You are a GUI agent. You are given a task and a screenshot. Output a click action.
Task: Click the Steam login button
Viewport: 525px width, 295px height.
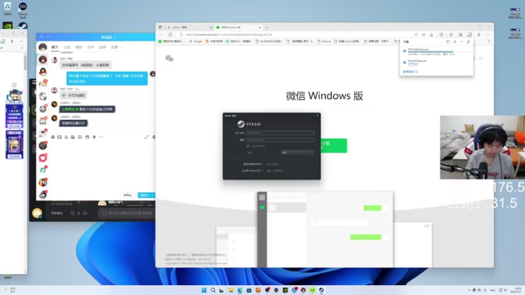point(297,153)
